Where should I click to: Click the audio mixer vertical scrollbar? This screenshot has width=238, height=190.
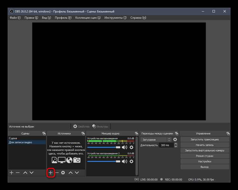tap(137, 156)
